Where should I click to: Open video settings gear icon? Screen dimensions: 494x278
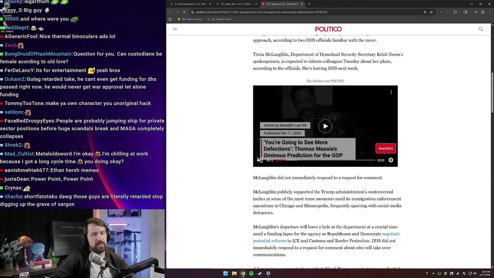[391, 160]
